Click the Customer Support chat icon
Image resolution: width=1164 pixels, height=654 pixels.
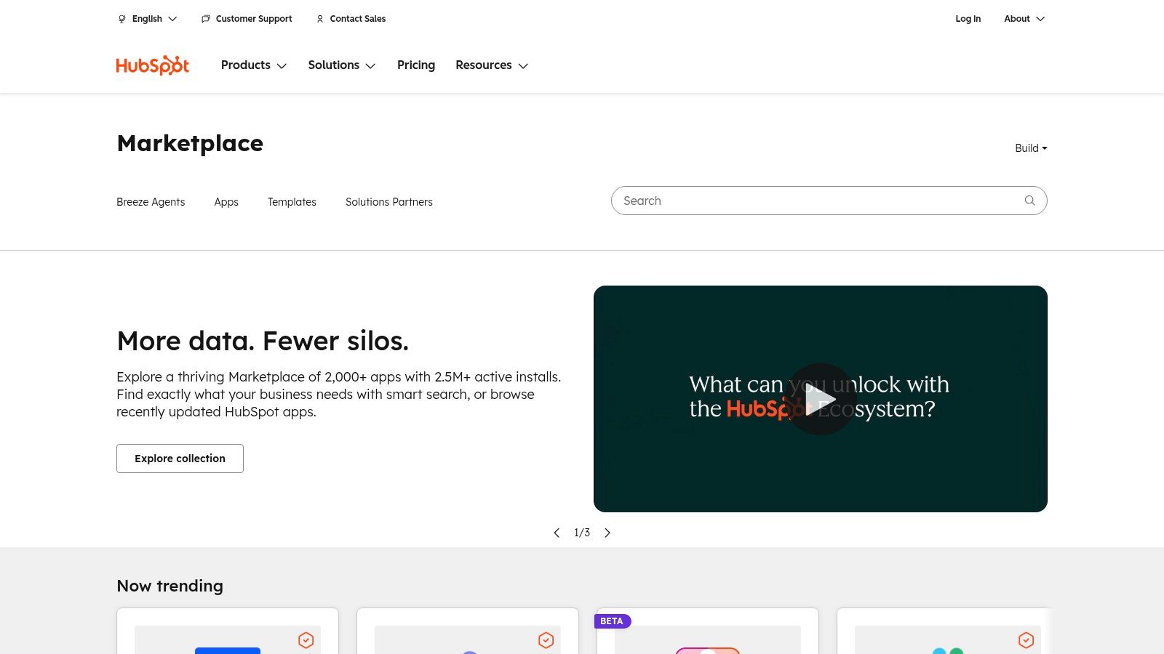point(205,18)
